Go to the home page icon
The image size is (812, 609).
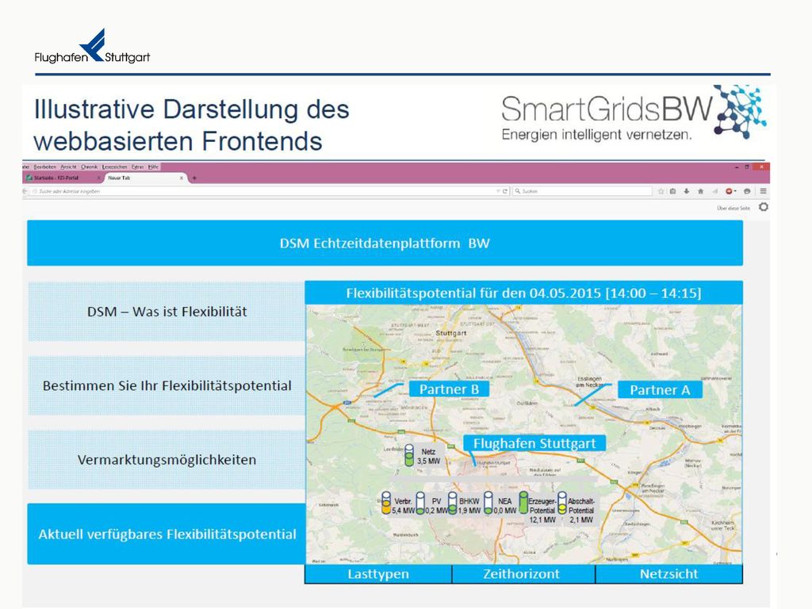point(701,191)
